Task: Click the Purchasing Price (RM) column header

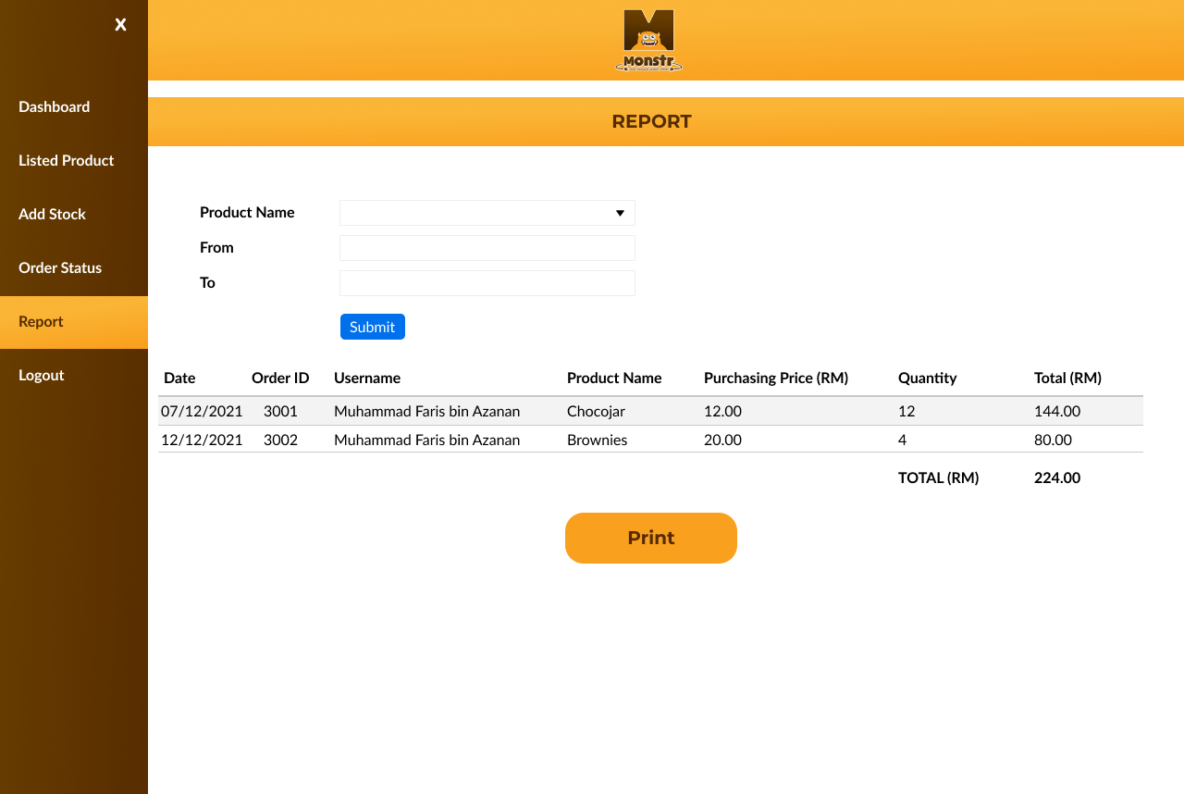Action: 775,378
